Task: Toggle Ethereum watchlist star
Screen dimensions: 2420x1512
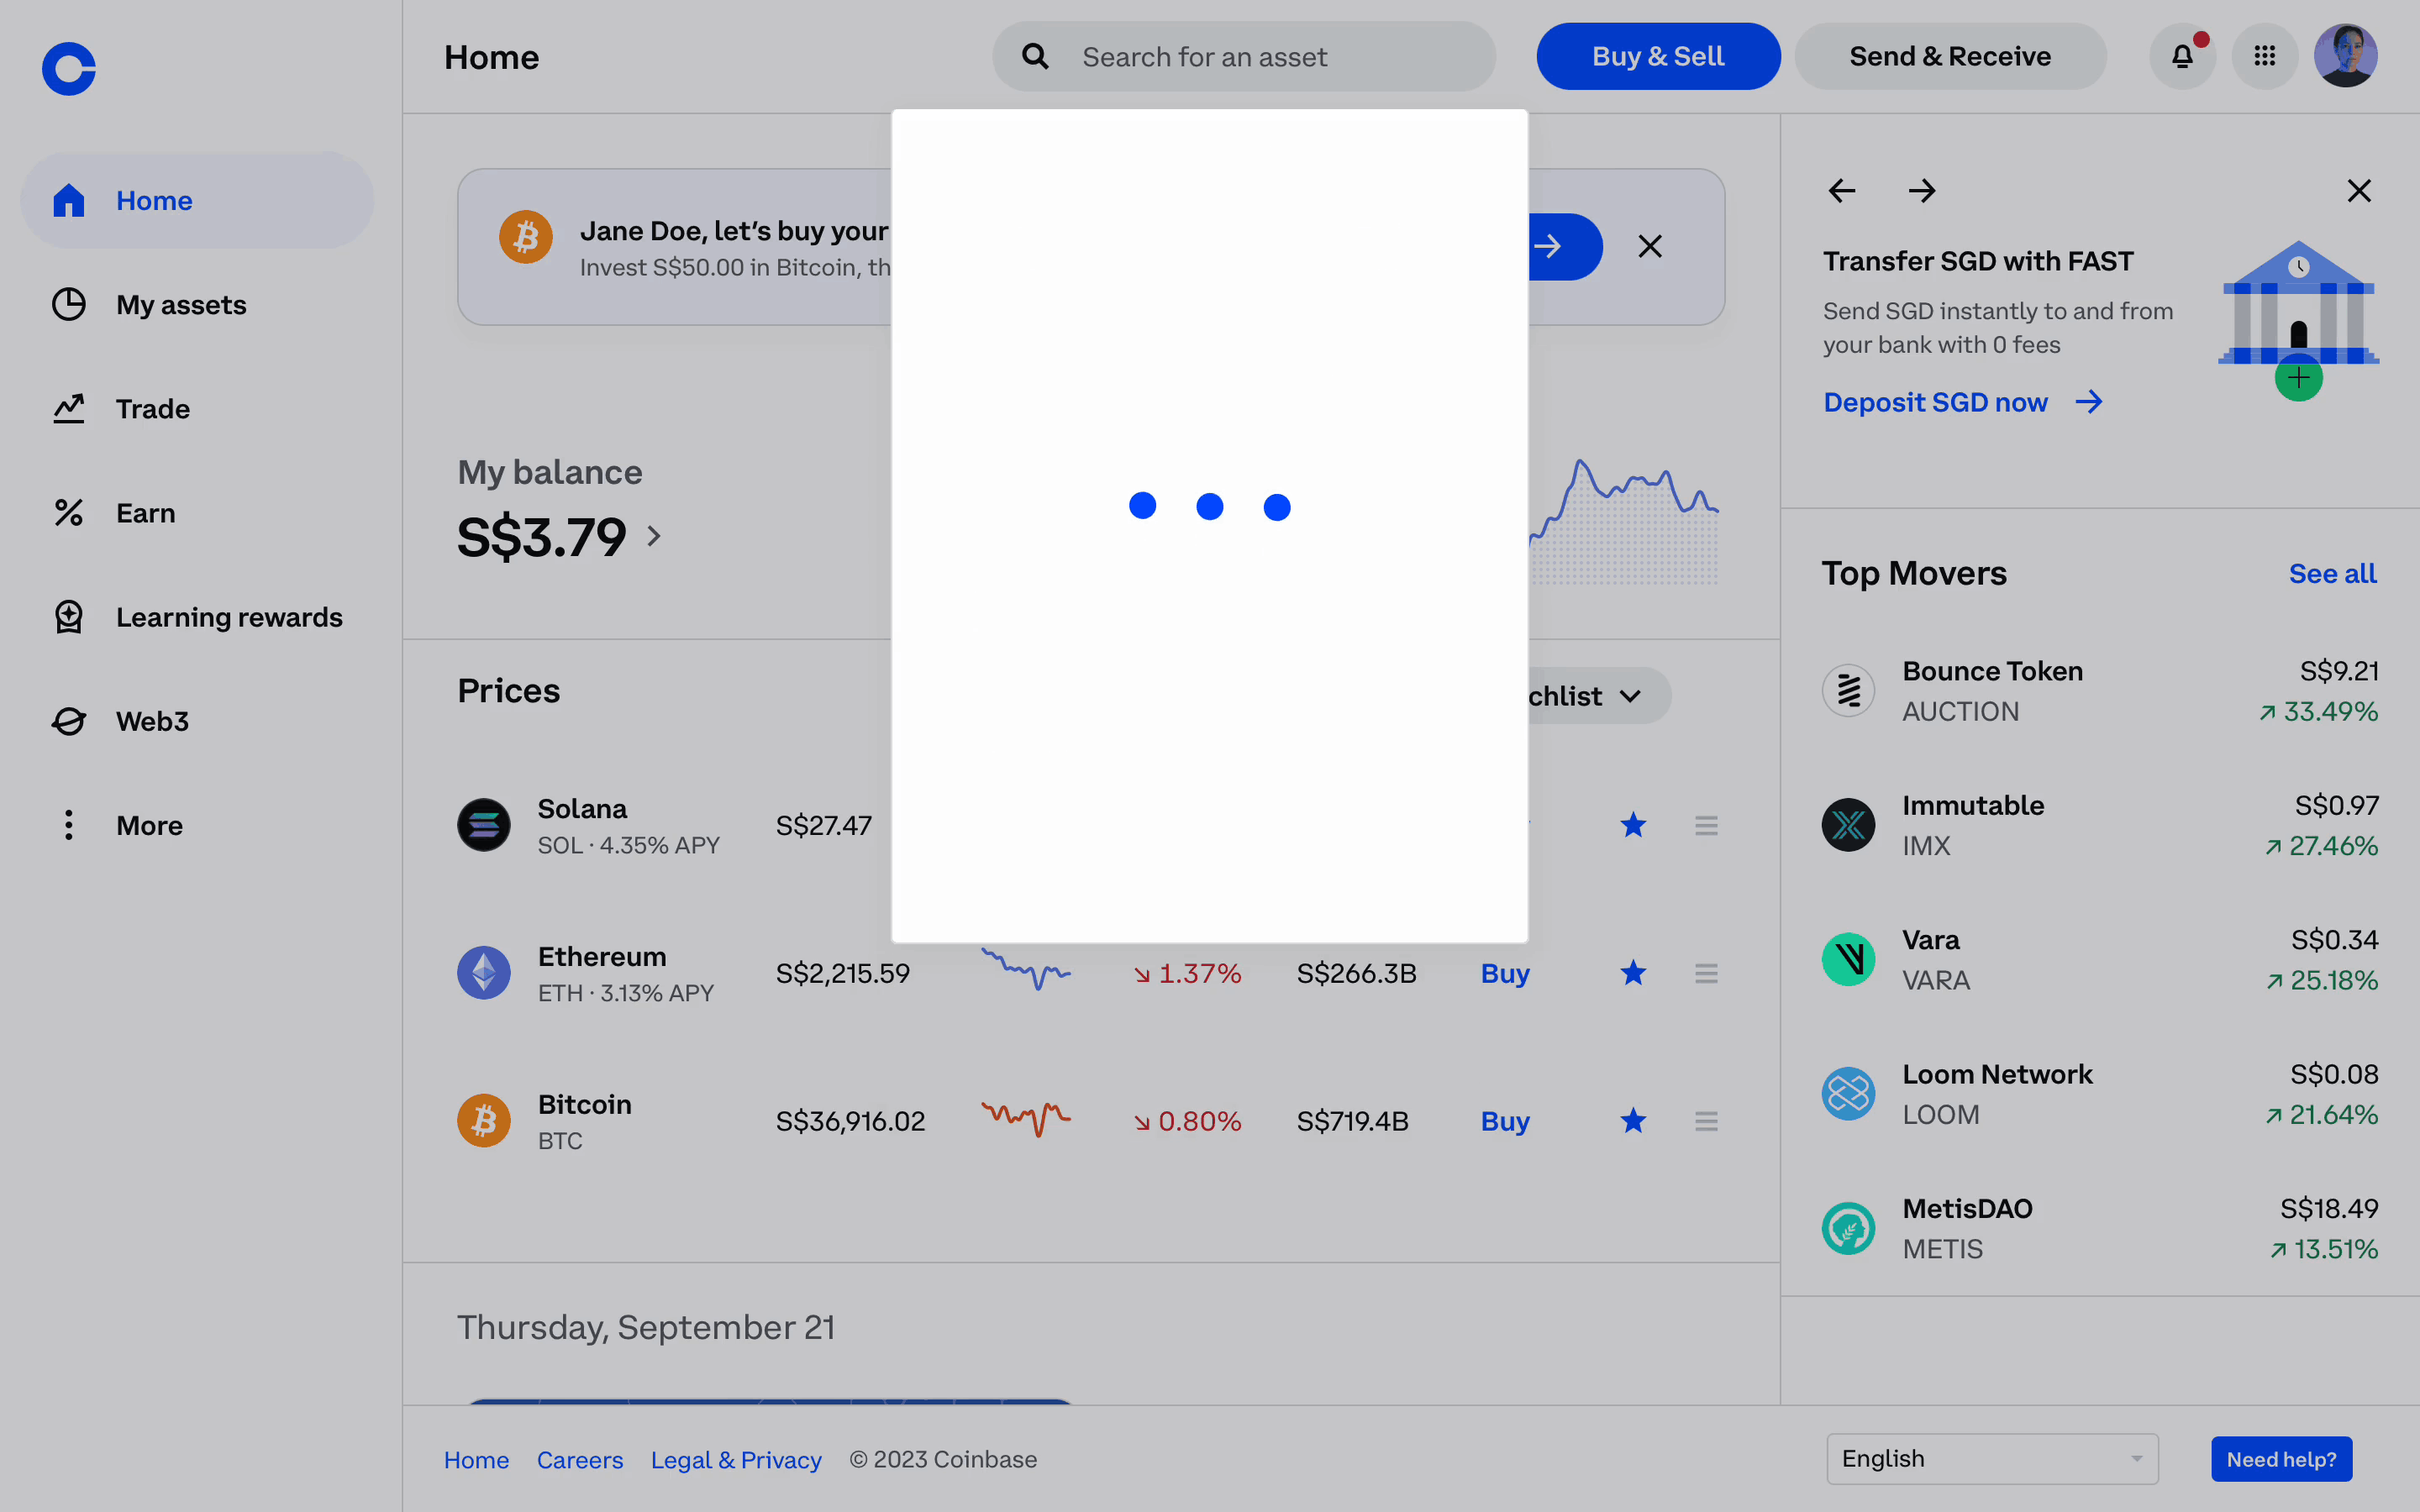Action: [x=1633, y=973]
